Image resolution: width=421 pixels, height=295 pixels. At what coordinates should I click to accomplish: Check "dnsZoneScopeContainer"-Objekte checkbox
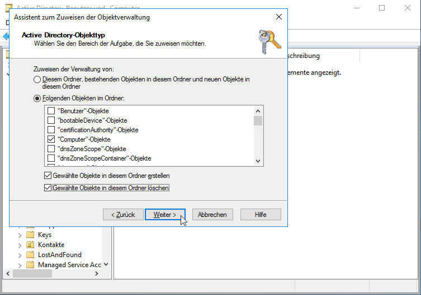coord(51,158)
